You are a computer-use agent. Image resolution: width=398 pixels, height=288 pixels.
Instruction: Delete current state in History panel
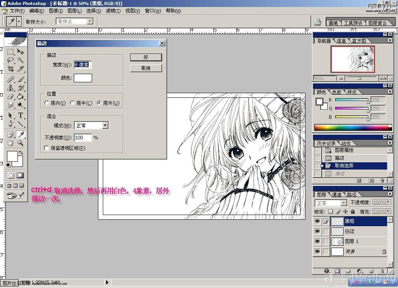pyautogui.click(x=382, y=180)
